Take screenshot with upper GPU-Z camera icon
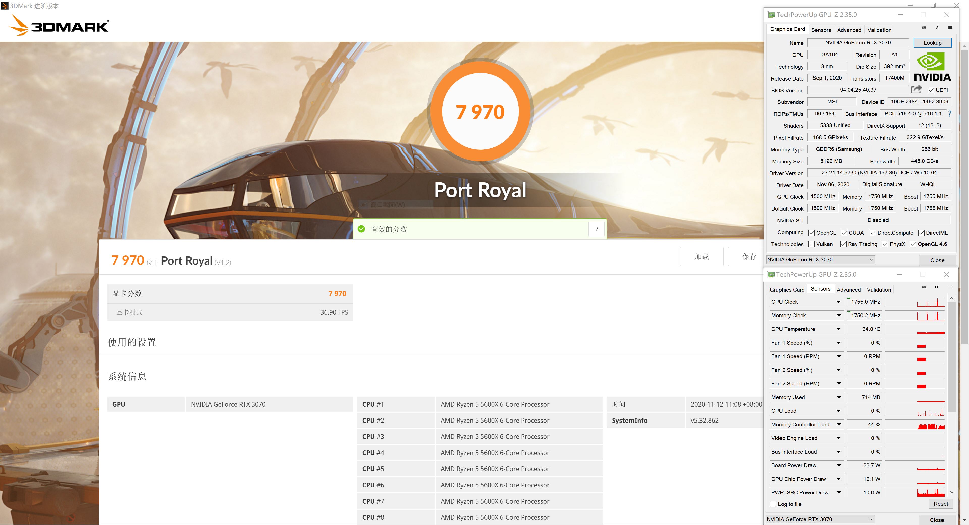 [x=924, y=28]
